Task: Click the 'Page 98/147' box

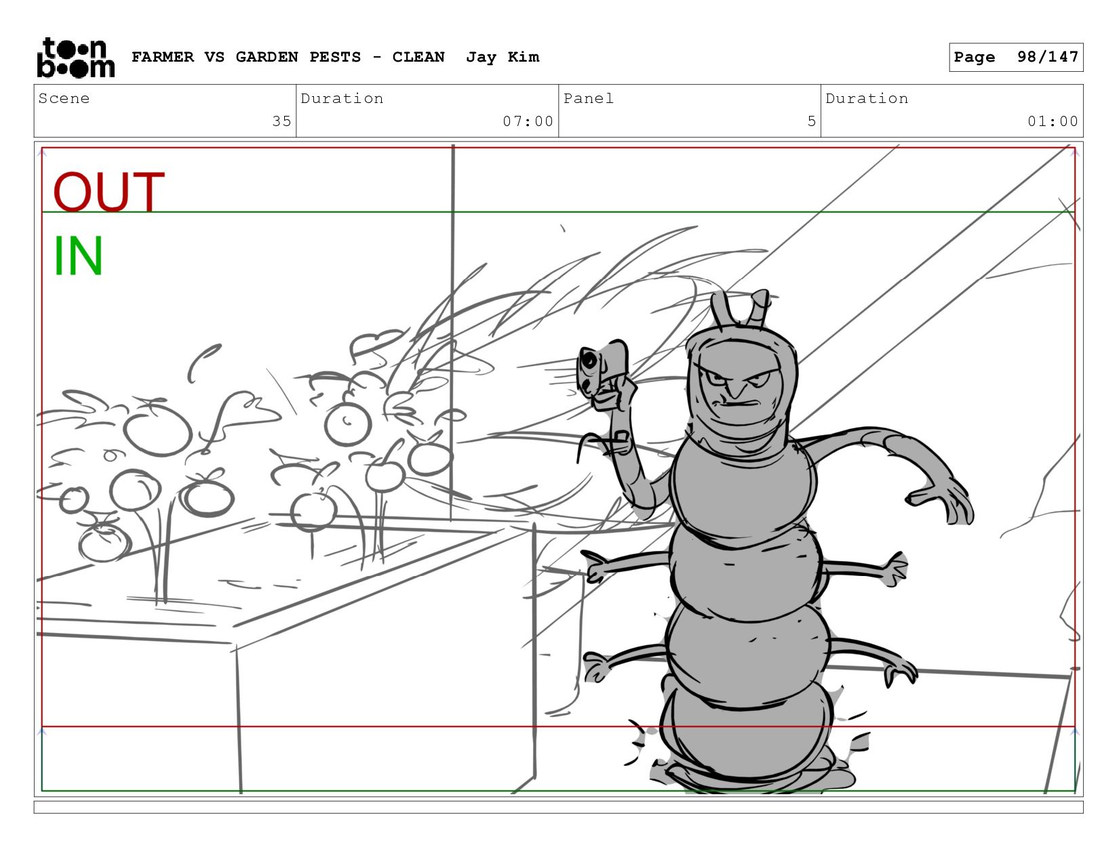Action: pyautogui.click(x=1016, y=57)
